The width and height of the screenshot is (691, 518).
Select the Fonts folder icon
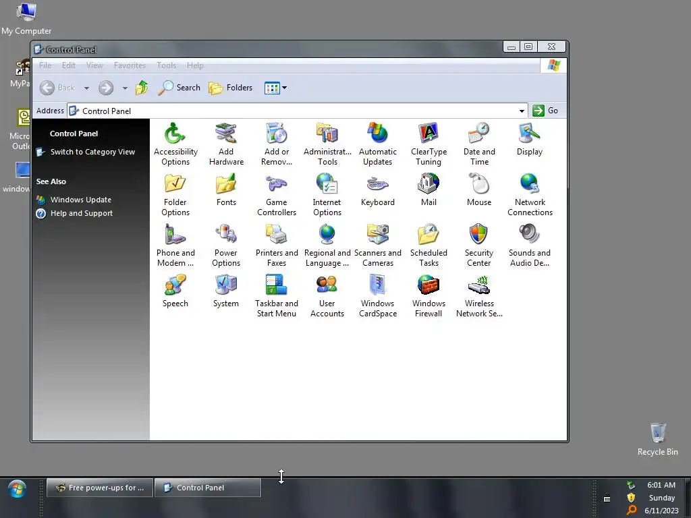(x=226, y=190)
